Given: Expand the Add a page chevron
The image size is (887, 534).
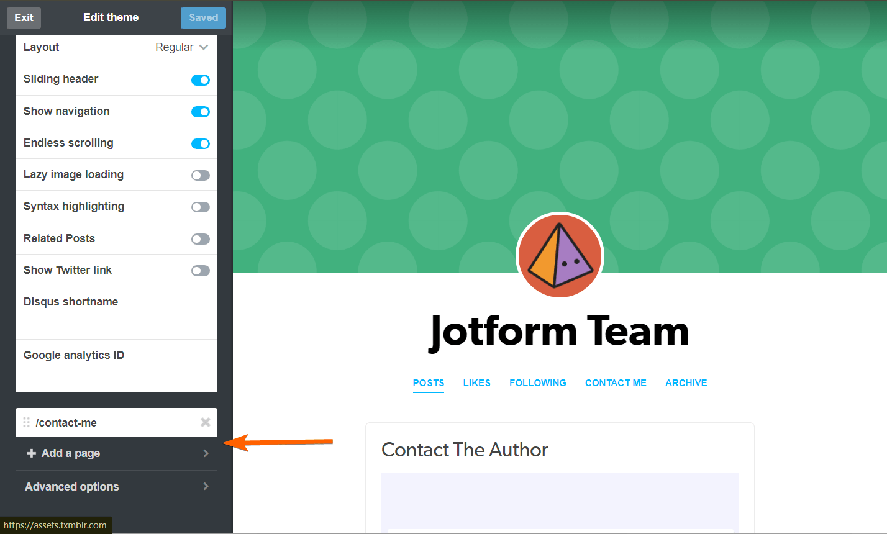Looking at the screenshot, I should (x=206, y=453).
